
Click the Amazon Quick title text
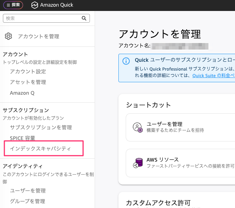pyautogui.click(x=57, y=5)
